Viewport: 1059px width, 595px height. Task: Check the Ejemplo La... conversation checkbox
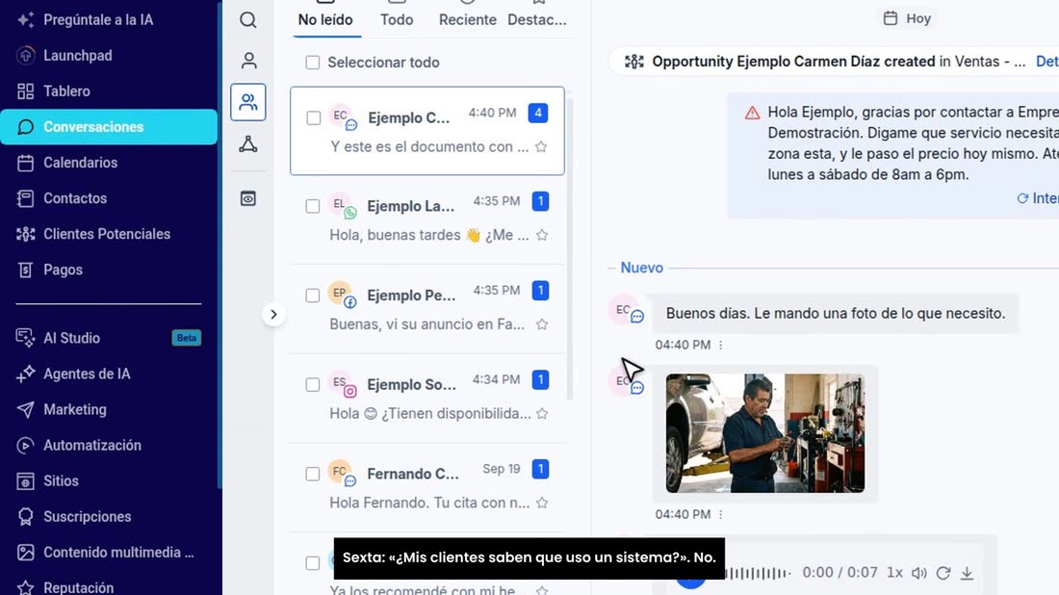[x=313, y=206]
